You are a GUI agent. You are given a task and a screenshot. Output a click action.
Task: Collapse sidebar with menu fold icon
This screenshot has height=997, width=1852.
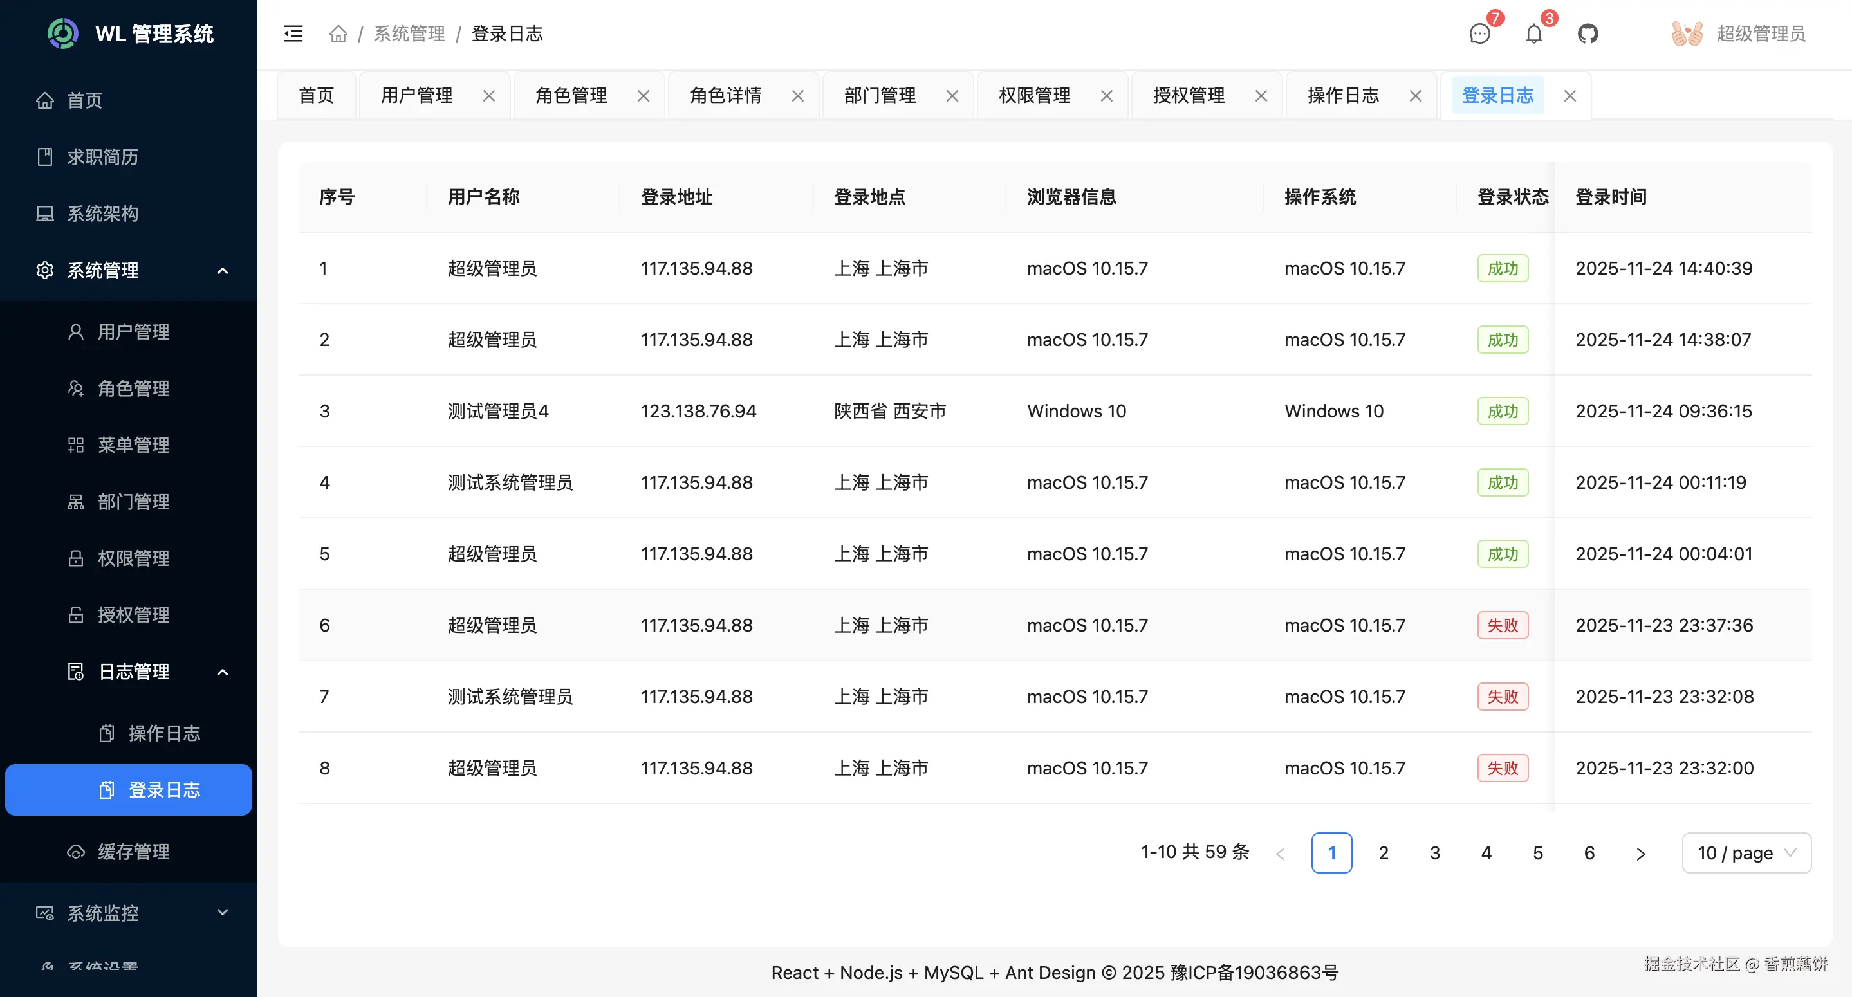point(293,34)
